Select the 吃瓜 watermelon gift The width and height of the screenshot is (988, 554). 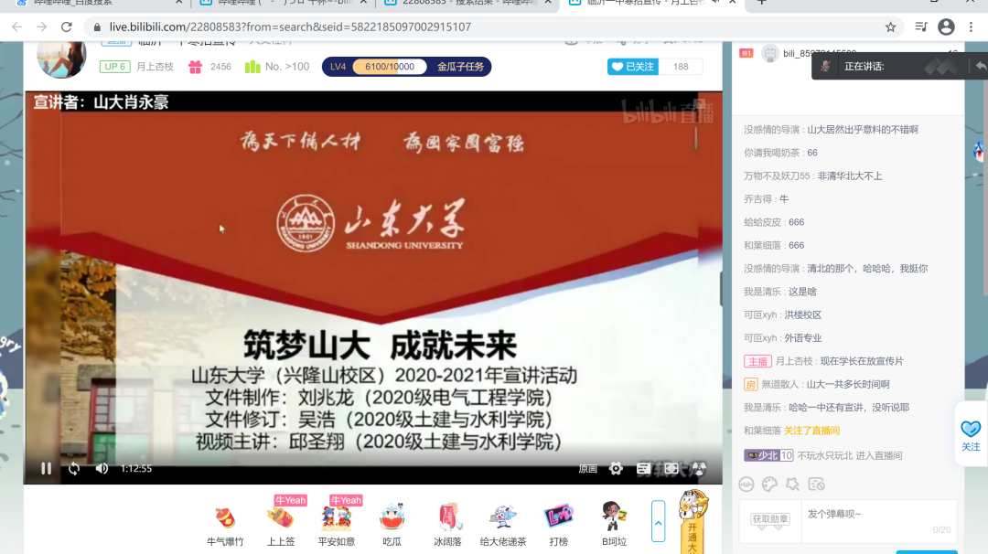pos(392,518)
